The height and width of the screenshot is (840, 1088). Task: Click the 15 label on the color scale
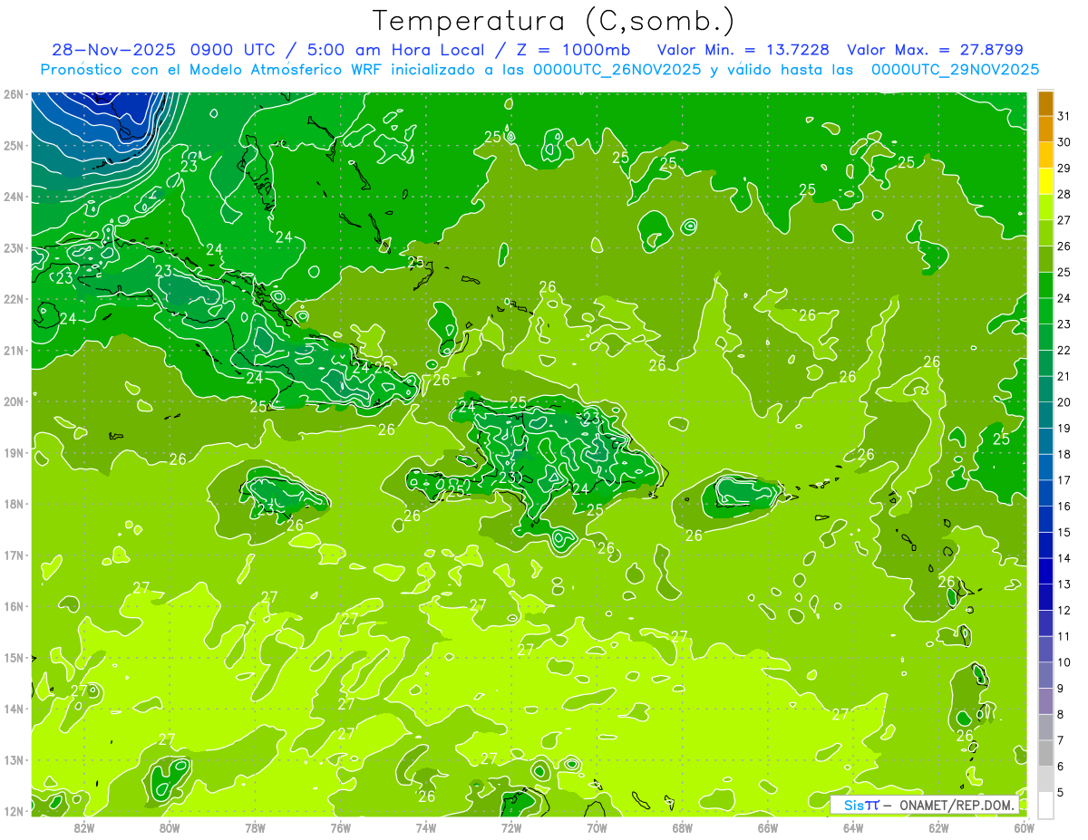[1064, 533]
